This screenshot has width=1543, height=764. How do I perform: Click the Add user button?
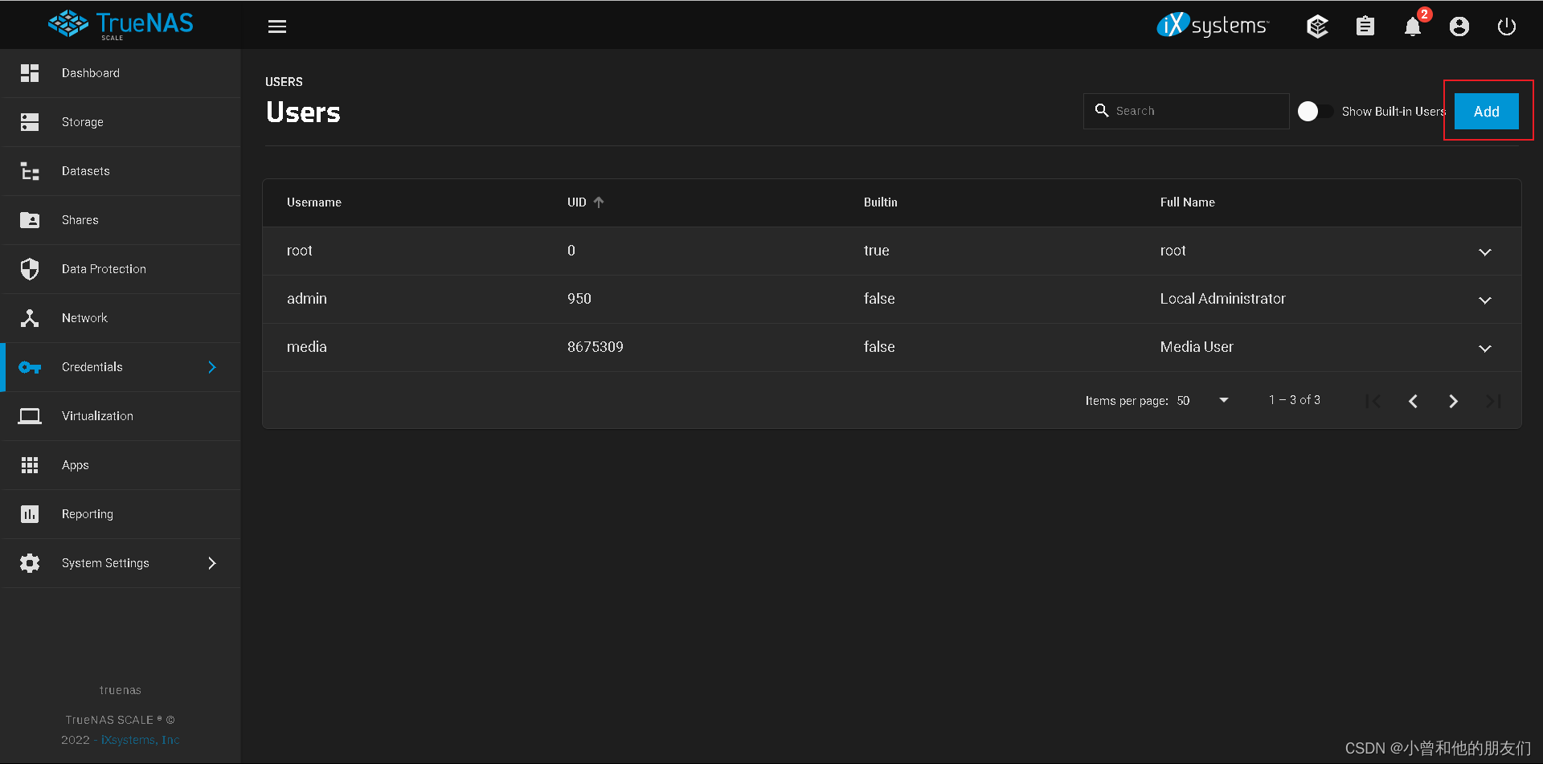(x=1486, y=111)
